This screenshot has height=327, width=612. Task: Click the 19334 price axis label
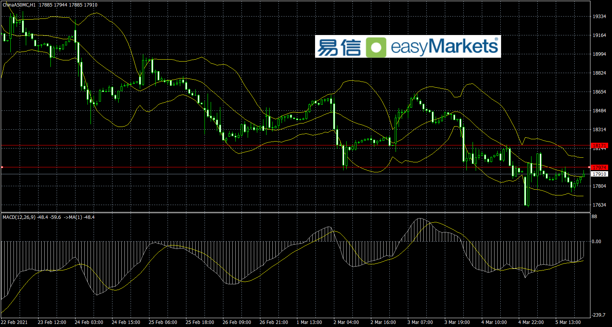coord(599,17)
